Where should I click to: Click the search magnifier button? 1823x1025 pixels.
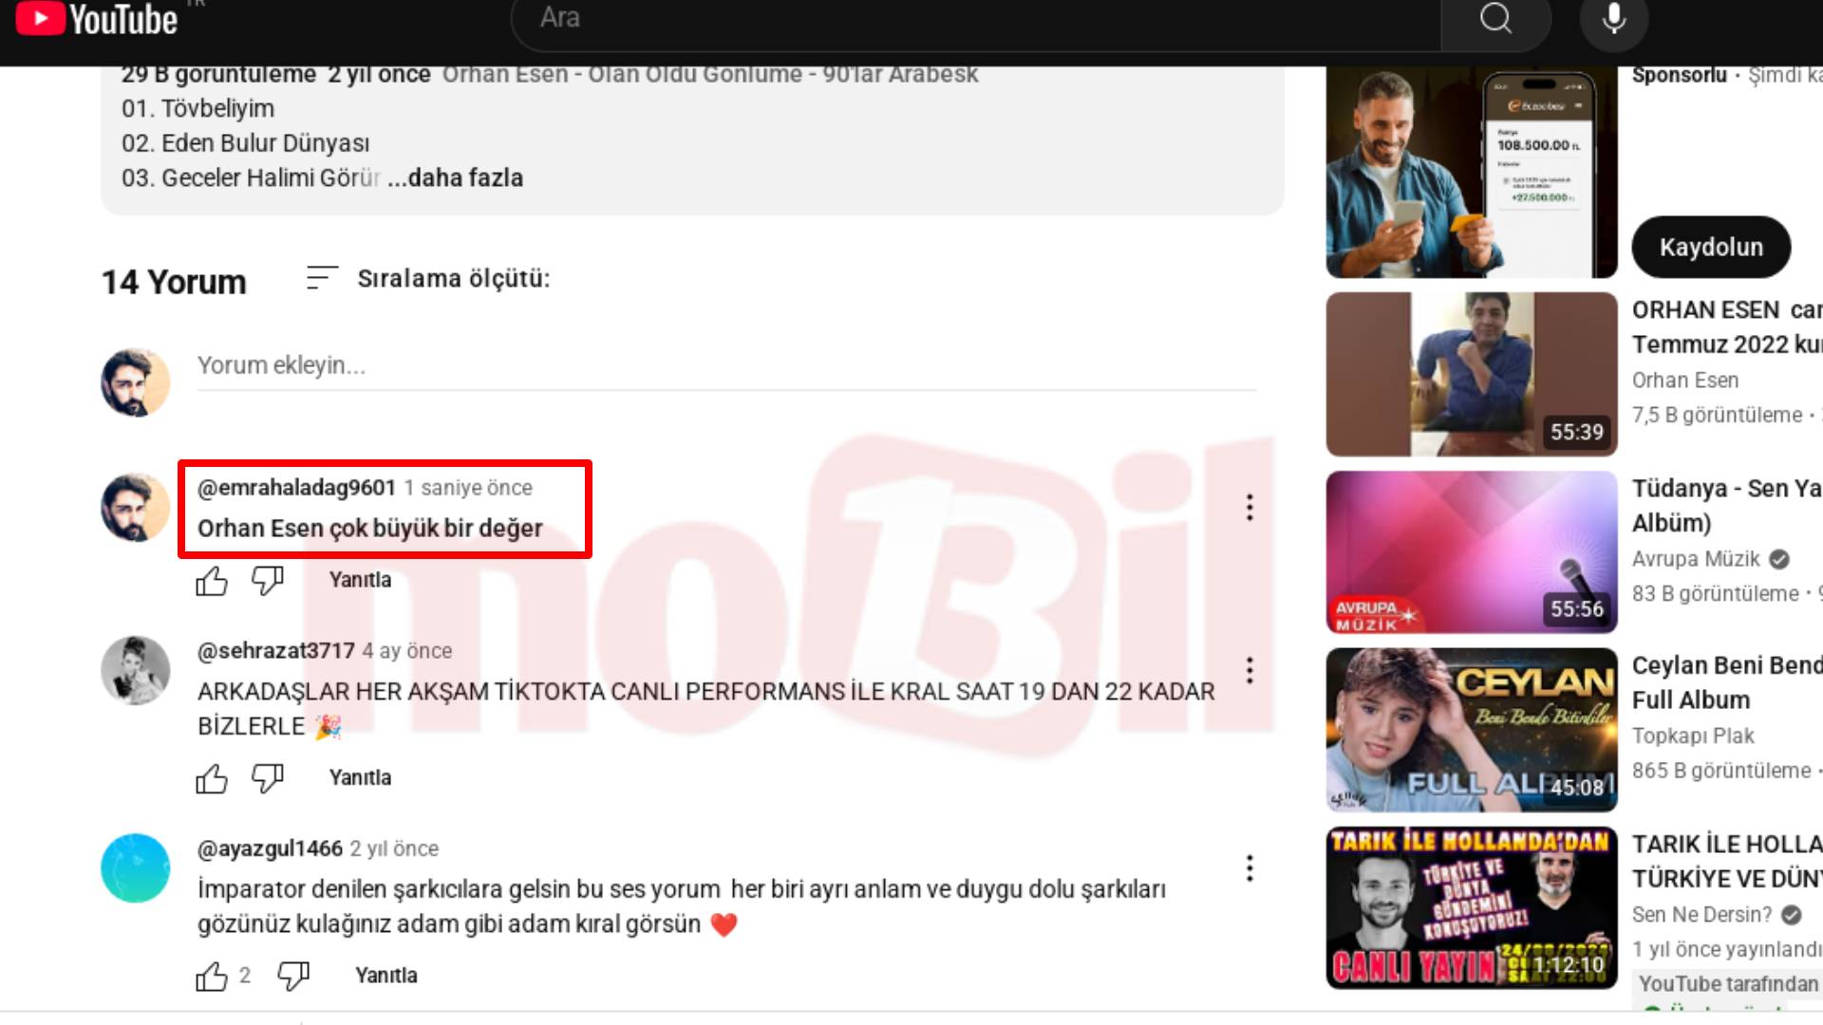pos(1495,19)
